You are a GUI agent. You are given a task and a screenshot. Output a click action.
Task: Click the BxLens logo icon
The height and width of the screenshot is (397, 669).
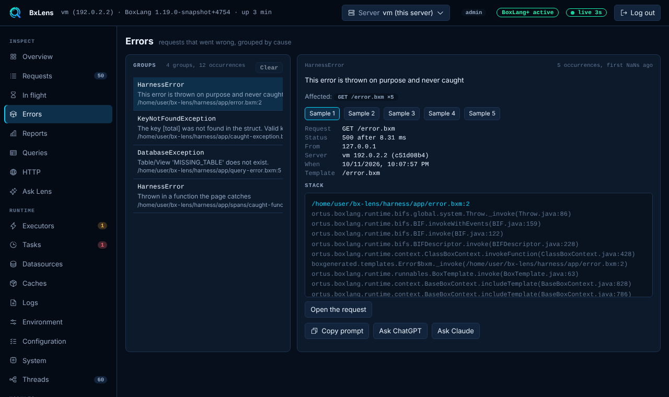click(x=15, y=13)
